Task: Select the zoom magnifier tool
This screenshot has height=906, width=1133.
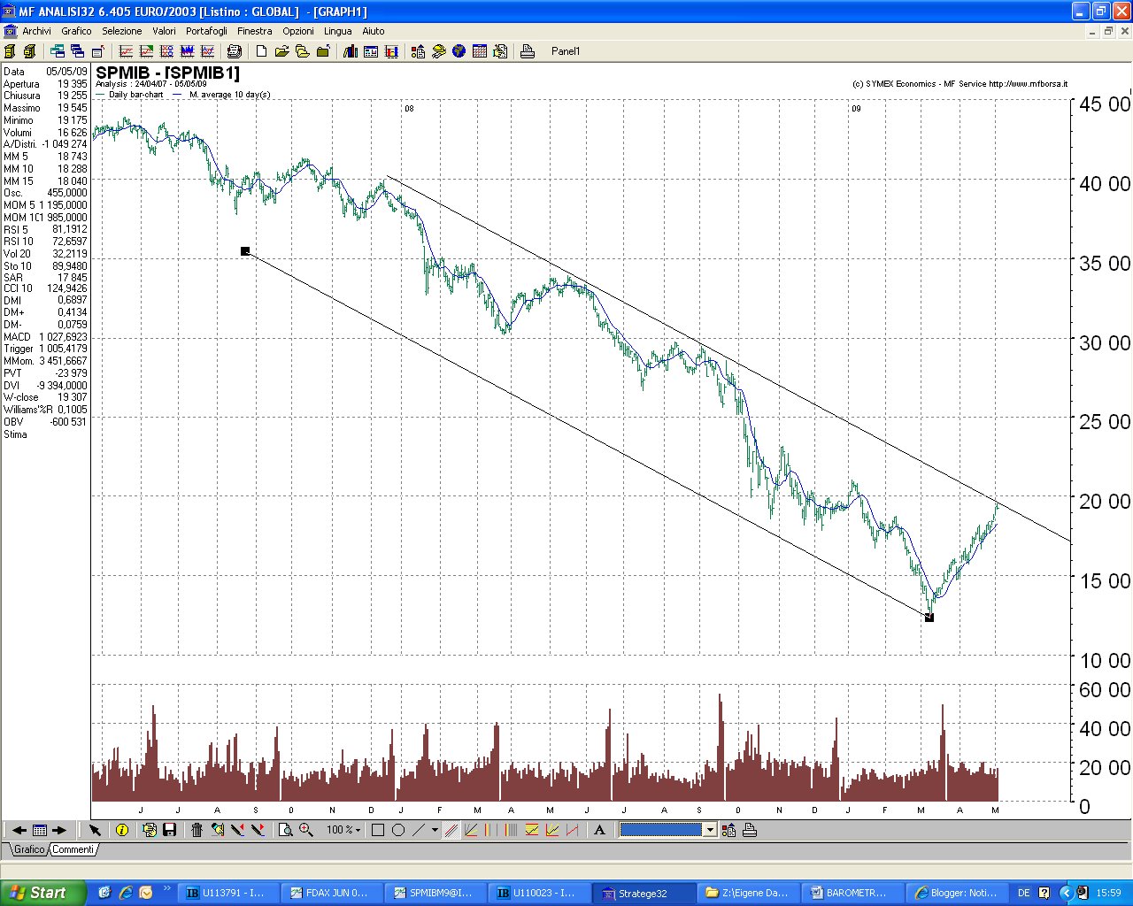Action: click(305, 830)
